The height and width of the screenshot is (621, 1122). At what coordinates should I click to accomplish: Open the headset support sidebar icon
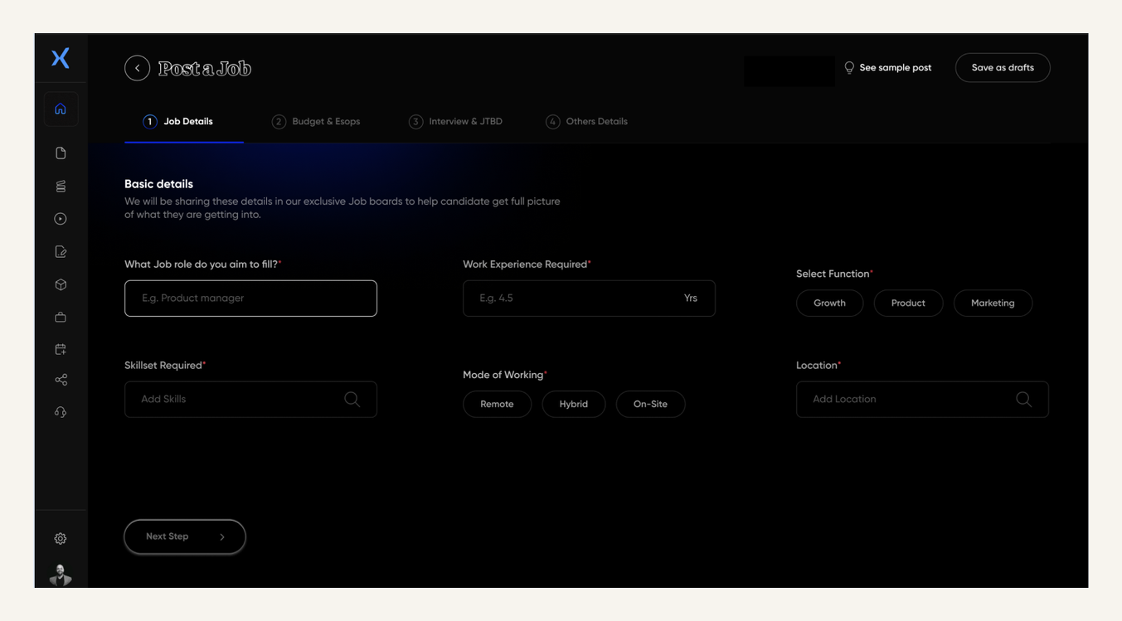(61, 412)
